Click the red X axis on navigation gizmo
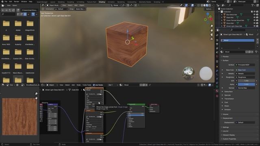The height and width of the screenshot is (146, 260). tap(211, 19)
